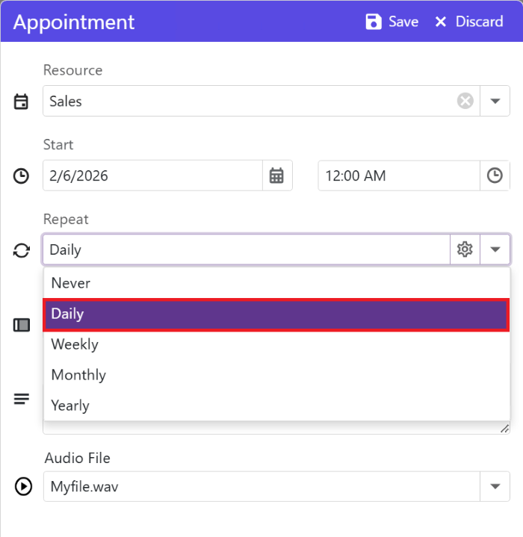Collapse the Repeat dropdown arrow
The height and width of the screenshot is (537, 523).
pos(495,249)
